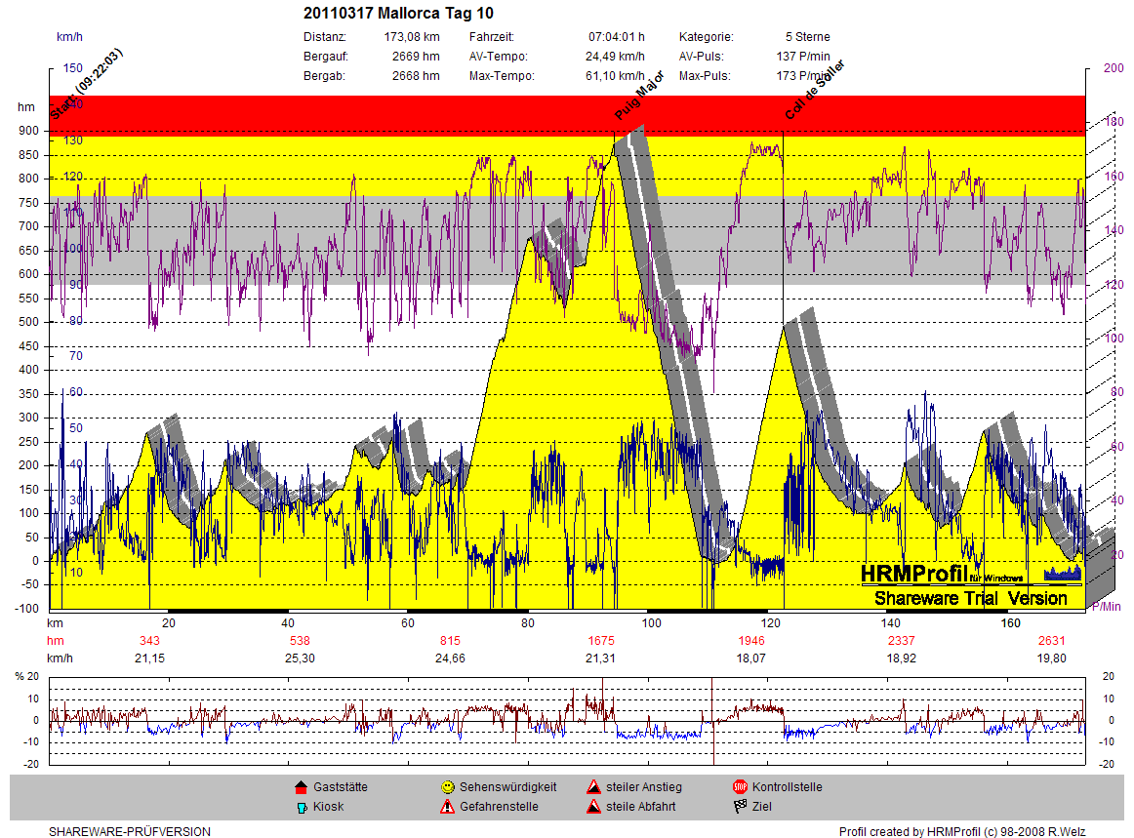Select the Kontrollstelle stop sign icon
Image resolution: width=1134 pixels, height=838 pixels.
[740, 787]
